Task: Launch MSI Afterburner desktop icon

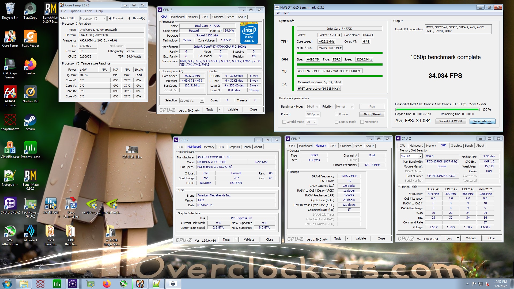Action: 10,235
